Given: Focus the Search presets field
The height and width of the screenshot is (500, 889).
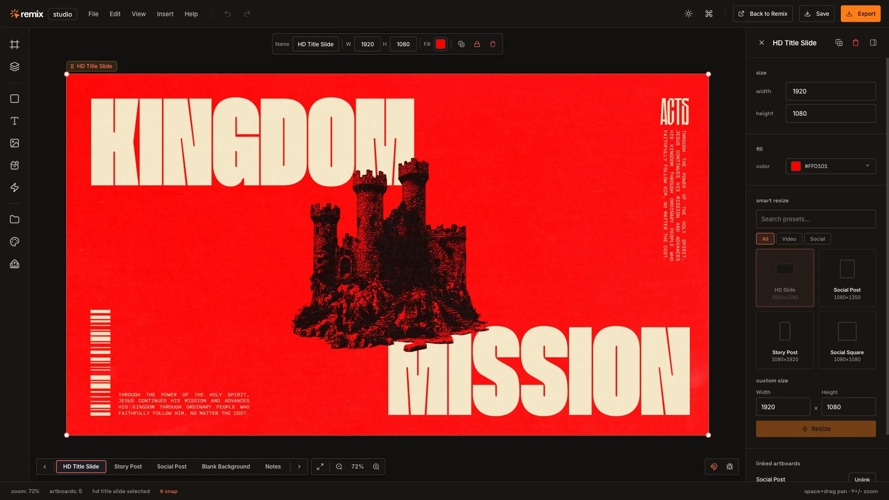Looking at the screenshot, I should coord(816,219).
